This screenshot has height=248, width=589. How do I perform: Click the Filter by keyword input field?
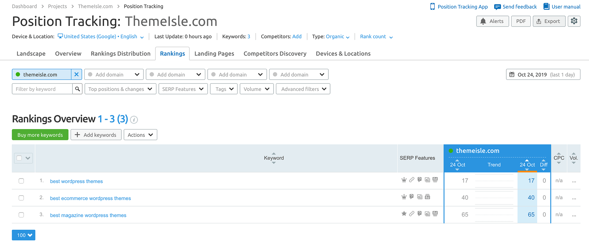coord(42,89)
